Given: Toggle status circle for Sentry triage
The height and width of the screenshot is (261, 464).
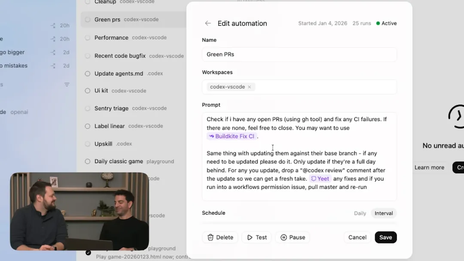Looking at the screenshot, I should (x=88, y=109).
